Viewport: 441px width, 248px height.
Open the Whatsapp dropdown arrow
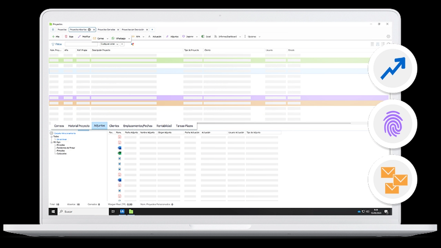tap(129, 39)
